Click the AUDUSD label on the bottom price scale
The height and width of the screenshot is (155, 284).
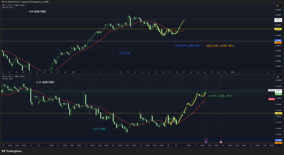(x=271, y=90)
